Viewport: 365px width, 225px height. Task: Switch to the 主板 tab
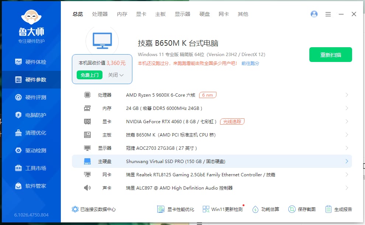coord(160,14)
